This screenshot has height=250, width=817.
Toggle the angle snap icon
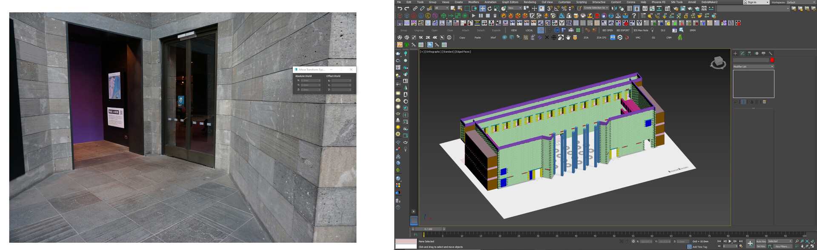point(557,9)
